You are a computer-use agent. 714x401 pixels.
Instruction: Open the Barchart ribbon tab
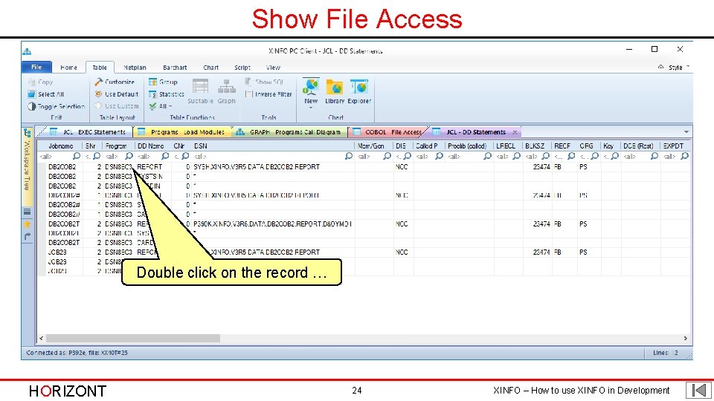tap(175, 68)
